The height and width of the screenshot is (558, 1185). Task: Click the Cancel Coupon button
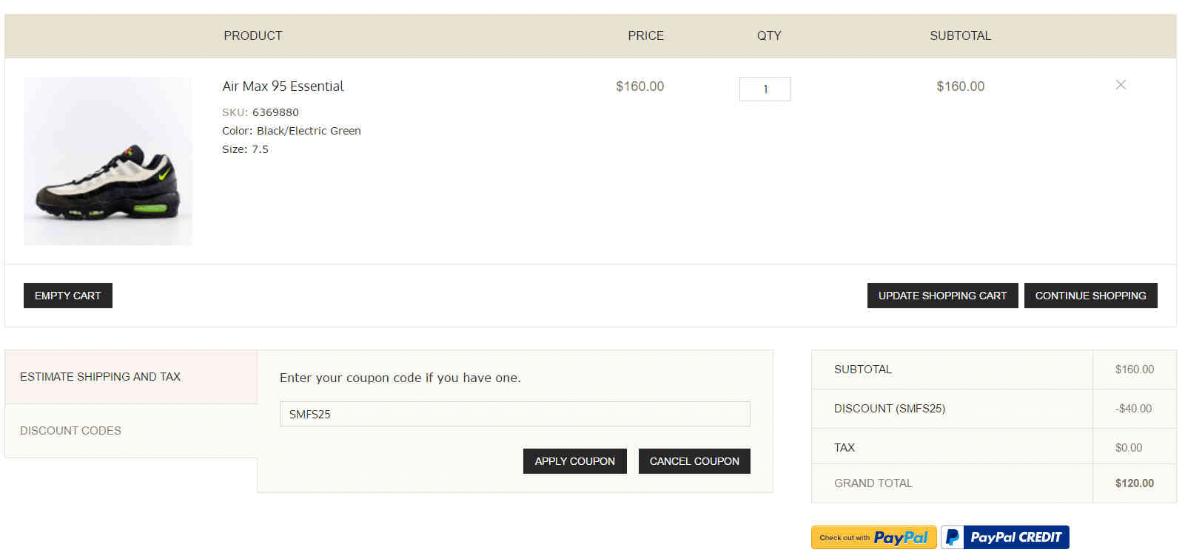(694, 461)
